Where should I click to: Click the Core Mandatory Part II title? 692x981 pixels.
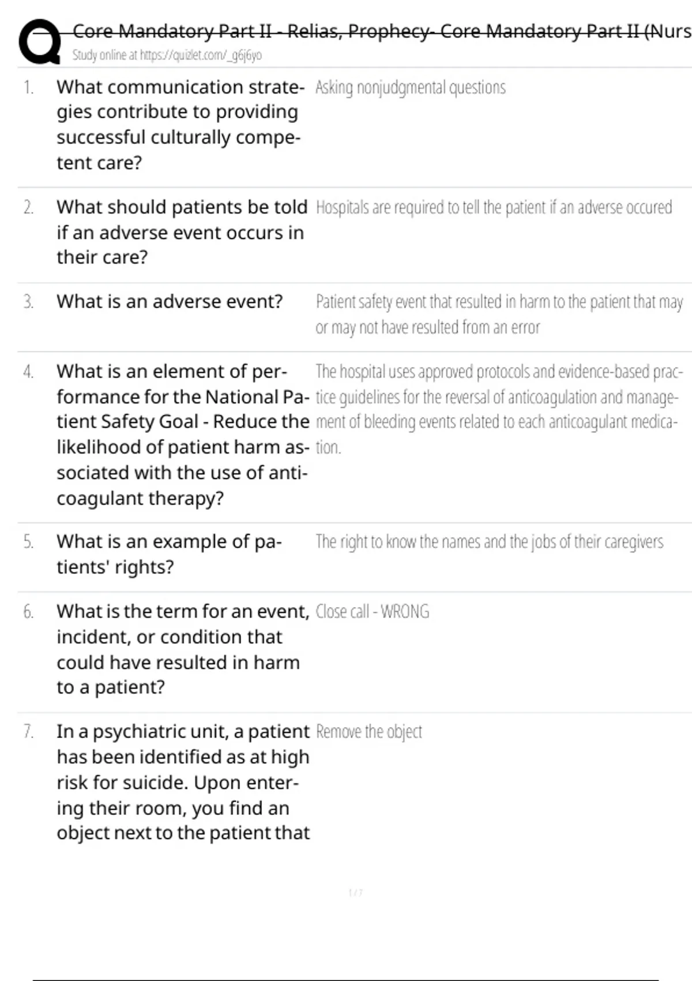pos(381,31)
